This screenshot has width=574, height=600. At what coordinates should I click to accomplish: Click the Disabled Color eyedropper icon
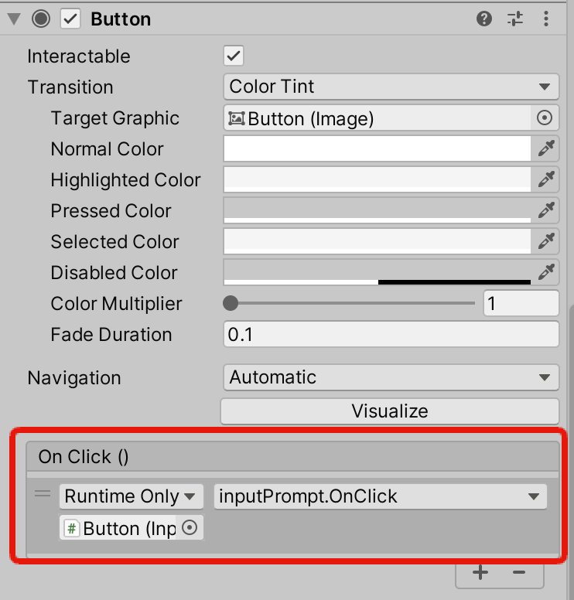point(546,272)
